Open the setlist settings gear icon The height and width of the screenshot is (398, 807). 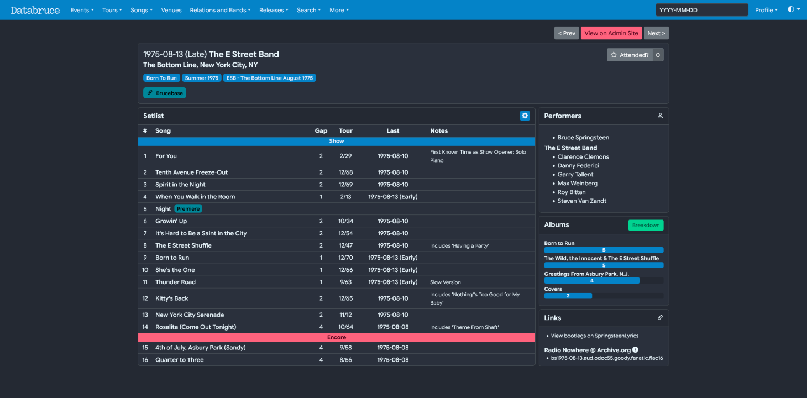pos(525,116)
